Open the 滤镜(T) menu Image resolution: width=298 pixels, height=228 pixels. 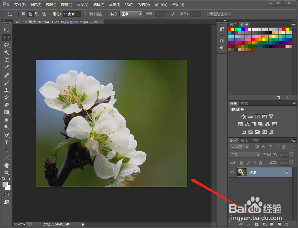(114, 5)
